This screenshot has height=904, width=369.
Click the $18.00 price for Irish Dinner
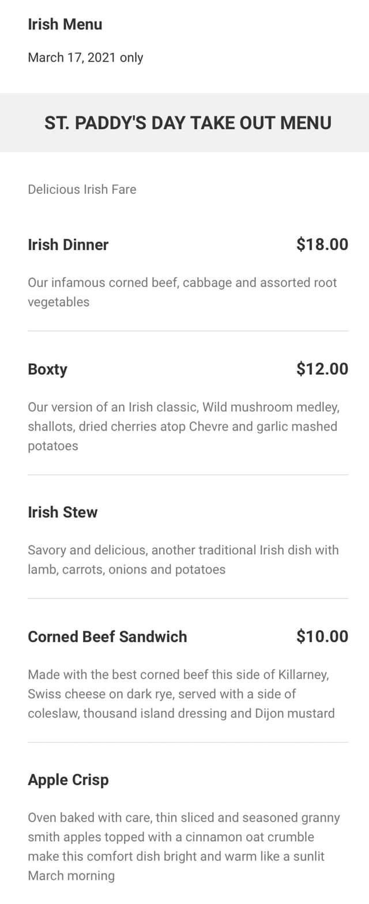[x=322, y=244]
